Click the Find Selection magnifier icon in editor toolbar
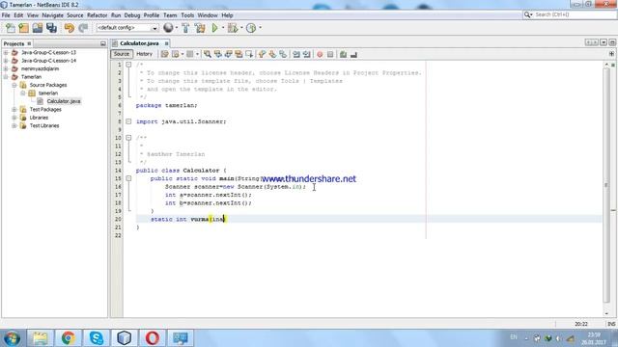 tap(208, 54)
